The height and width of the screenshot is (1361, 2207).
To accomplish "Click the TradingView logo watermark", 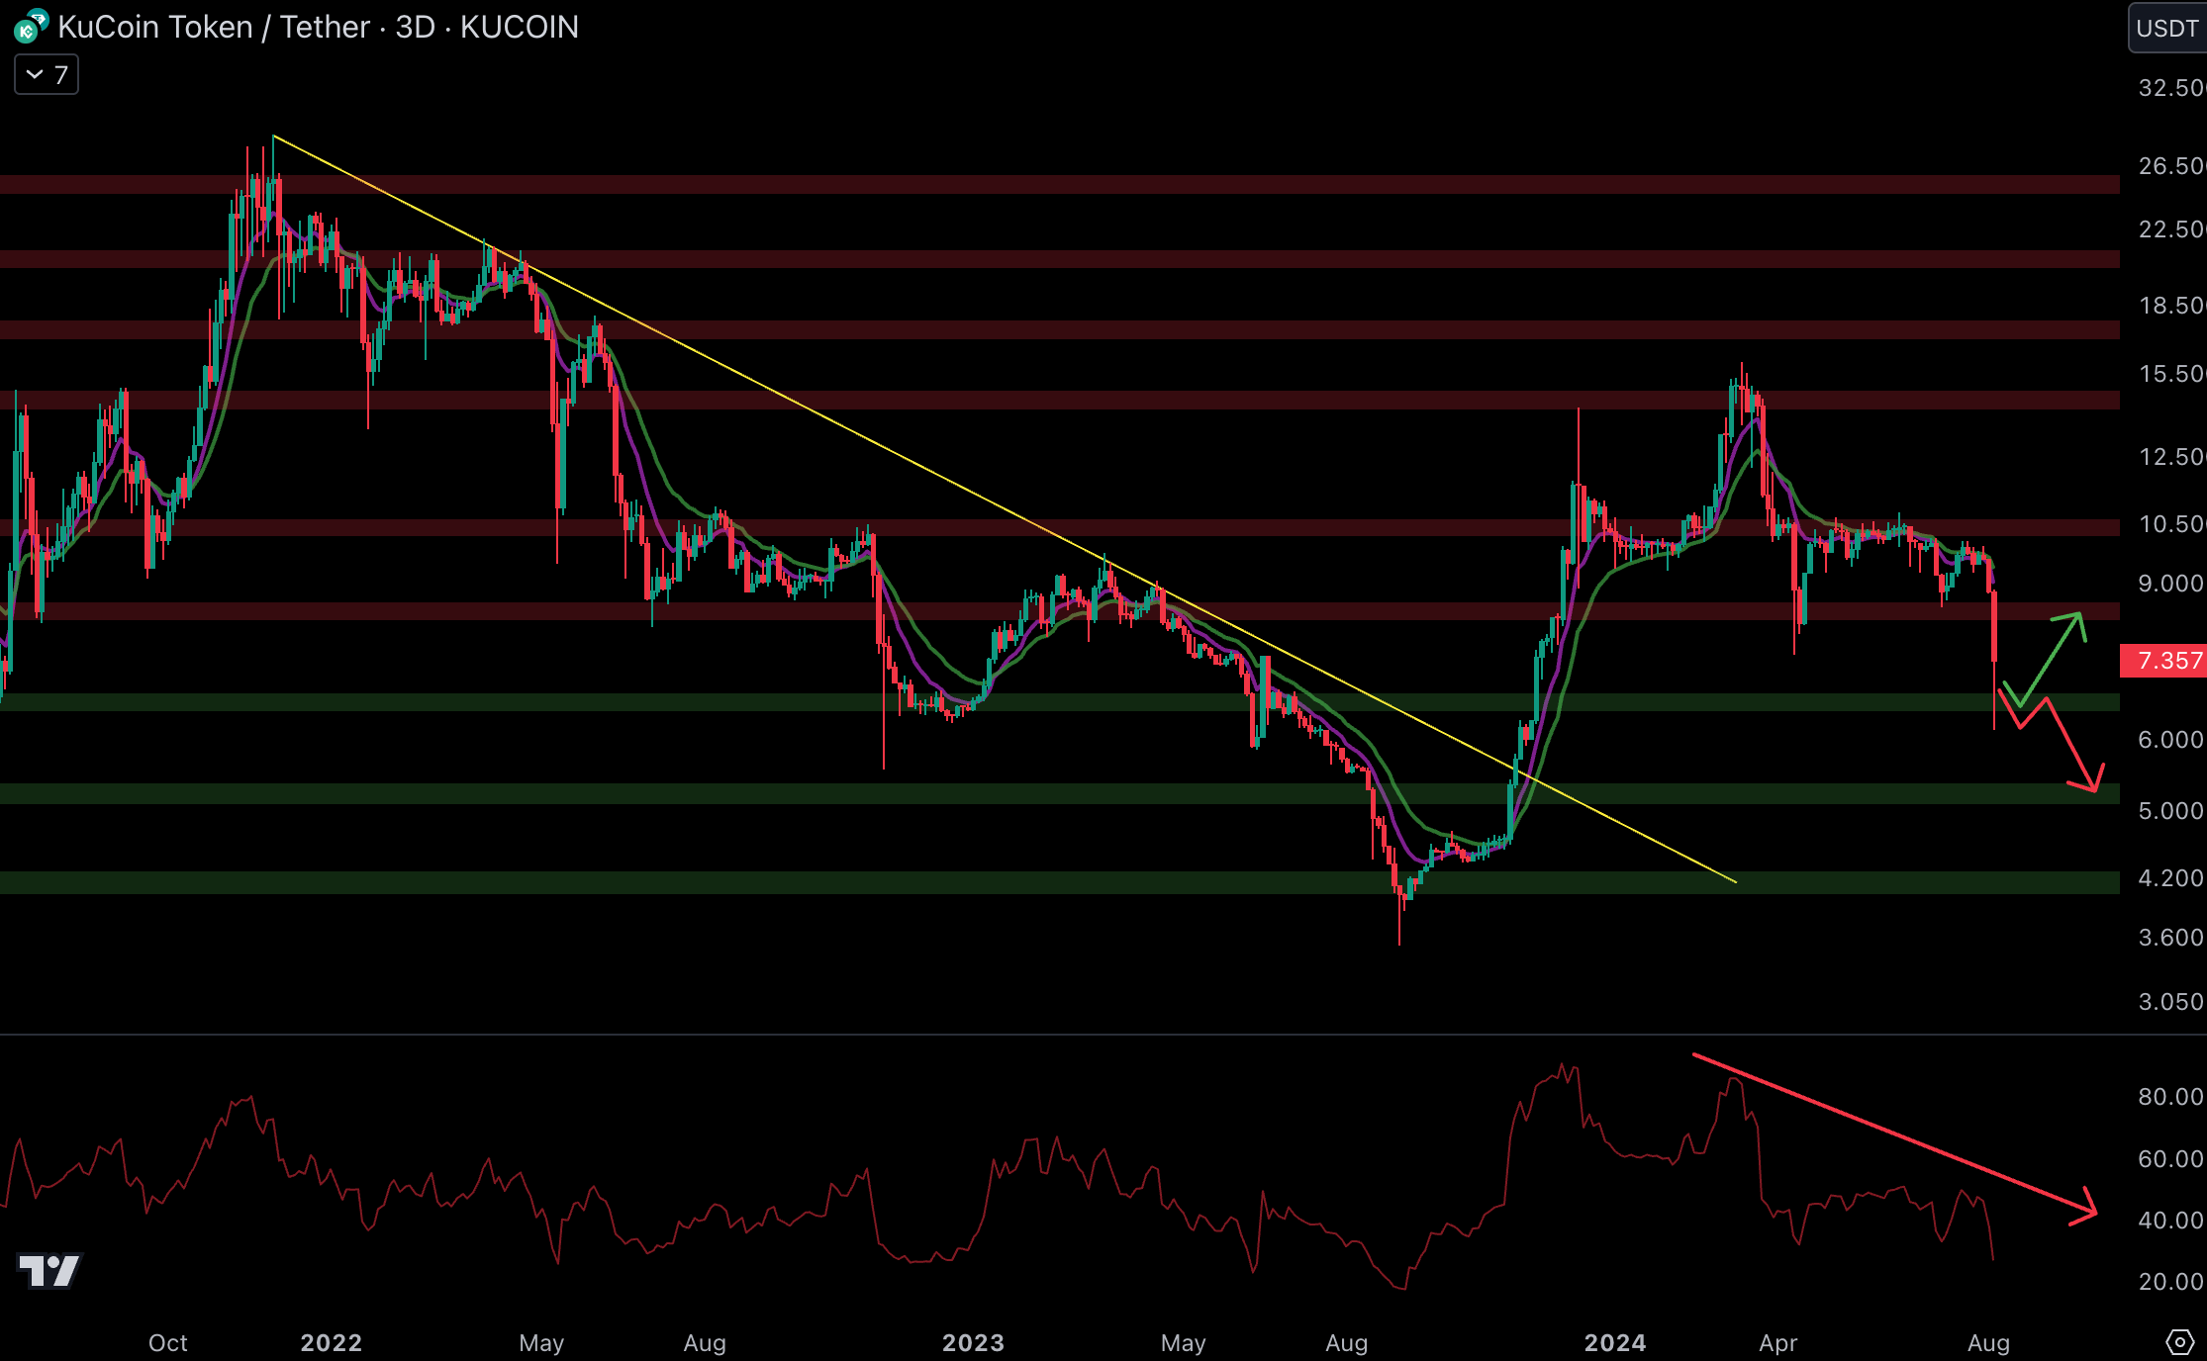I will pyautogui.click(x=49, y=1271).
